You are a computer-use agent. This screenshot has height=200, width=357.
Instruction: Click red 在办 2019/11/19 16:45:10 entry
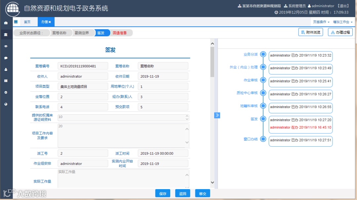click(x=300, y=128)
